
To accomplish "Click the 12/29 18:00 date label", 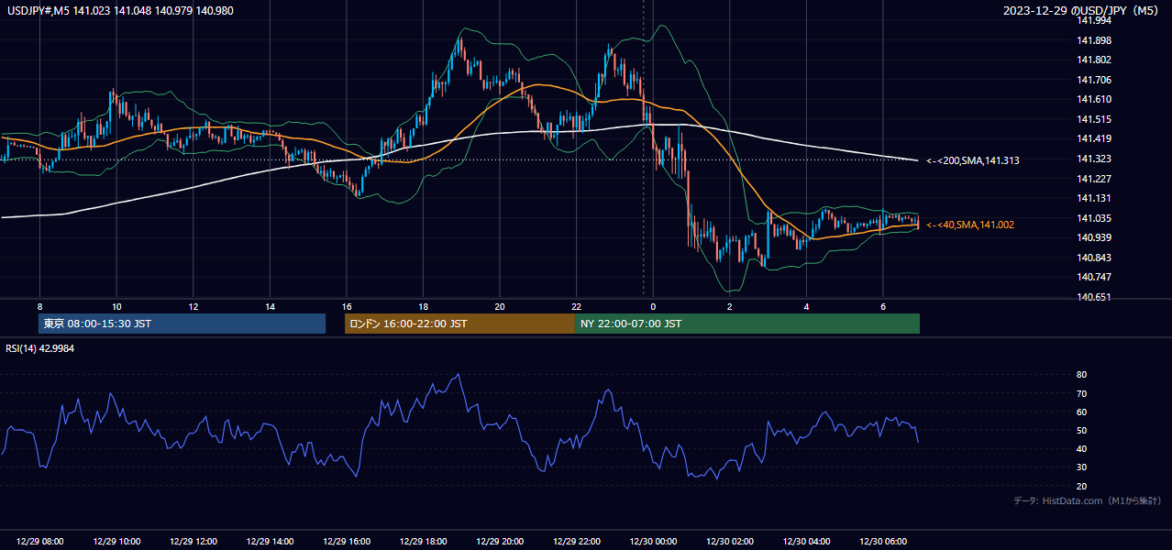I will 423,542.
